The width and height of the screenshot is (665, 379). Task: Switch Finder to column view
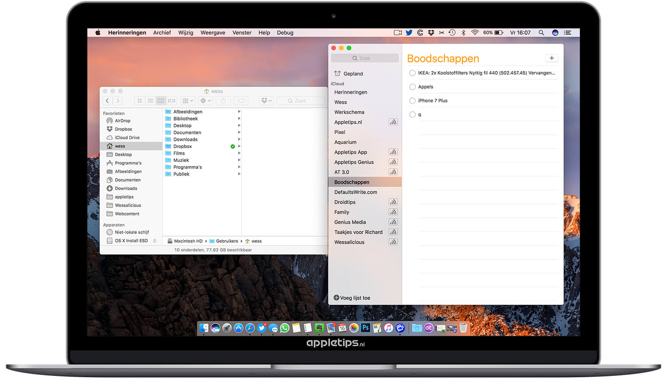coord(161,101)
